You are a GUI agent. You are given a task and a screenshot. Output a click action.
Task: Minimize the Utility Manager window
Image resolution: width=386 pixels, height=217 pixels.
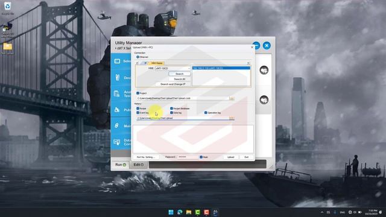tap(256, 46)
